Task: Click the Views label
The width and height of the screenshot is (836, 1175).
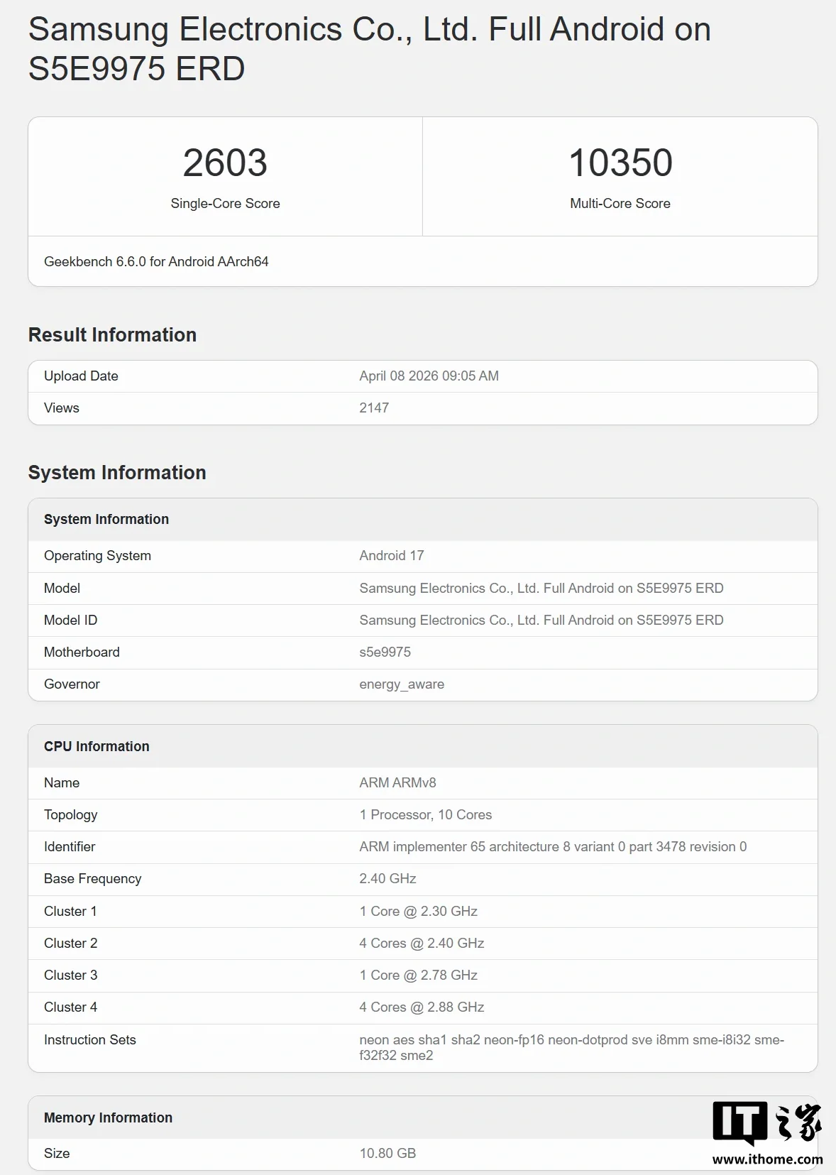Action: click(x=62, y=408)
